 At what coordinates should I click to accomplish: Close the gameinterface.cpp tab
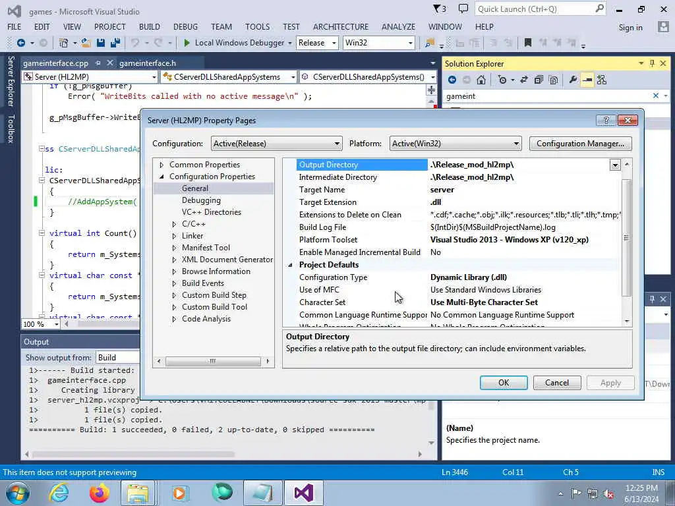(110, 63)
